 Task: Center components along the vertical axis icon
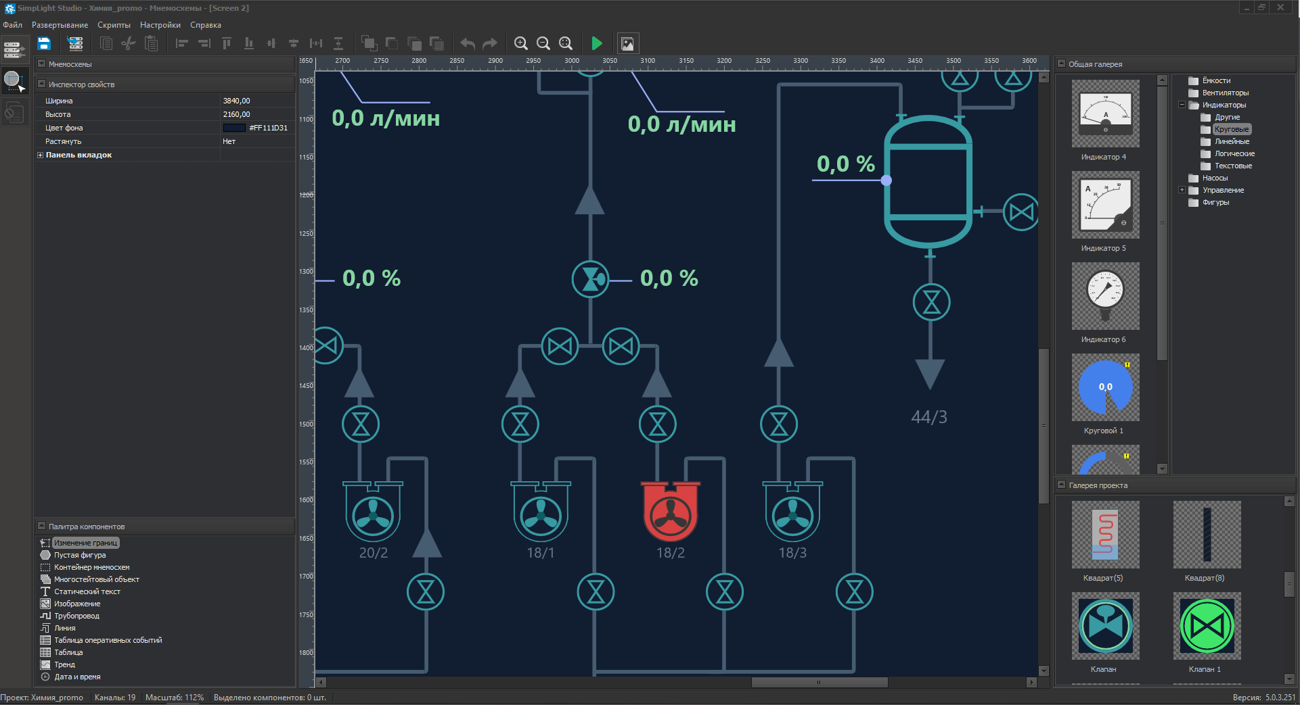tap(271, 44)
